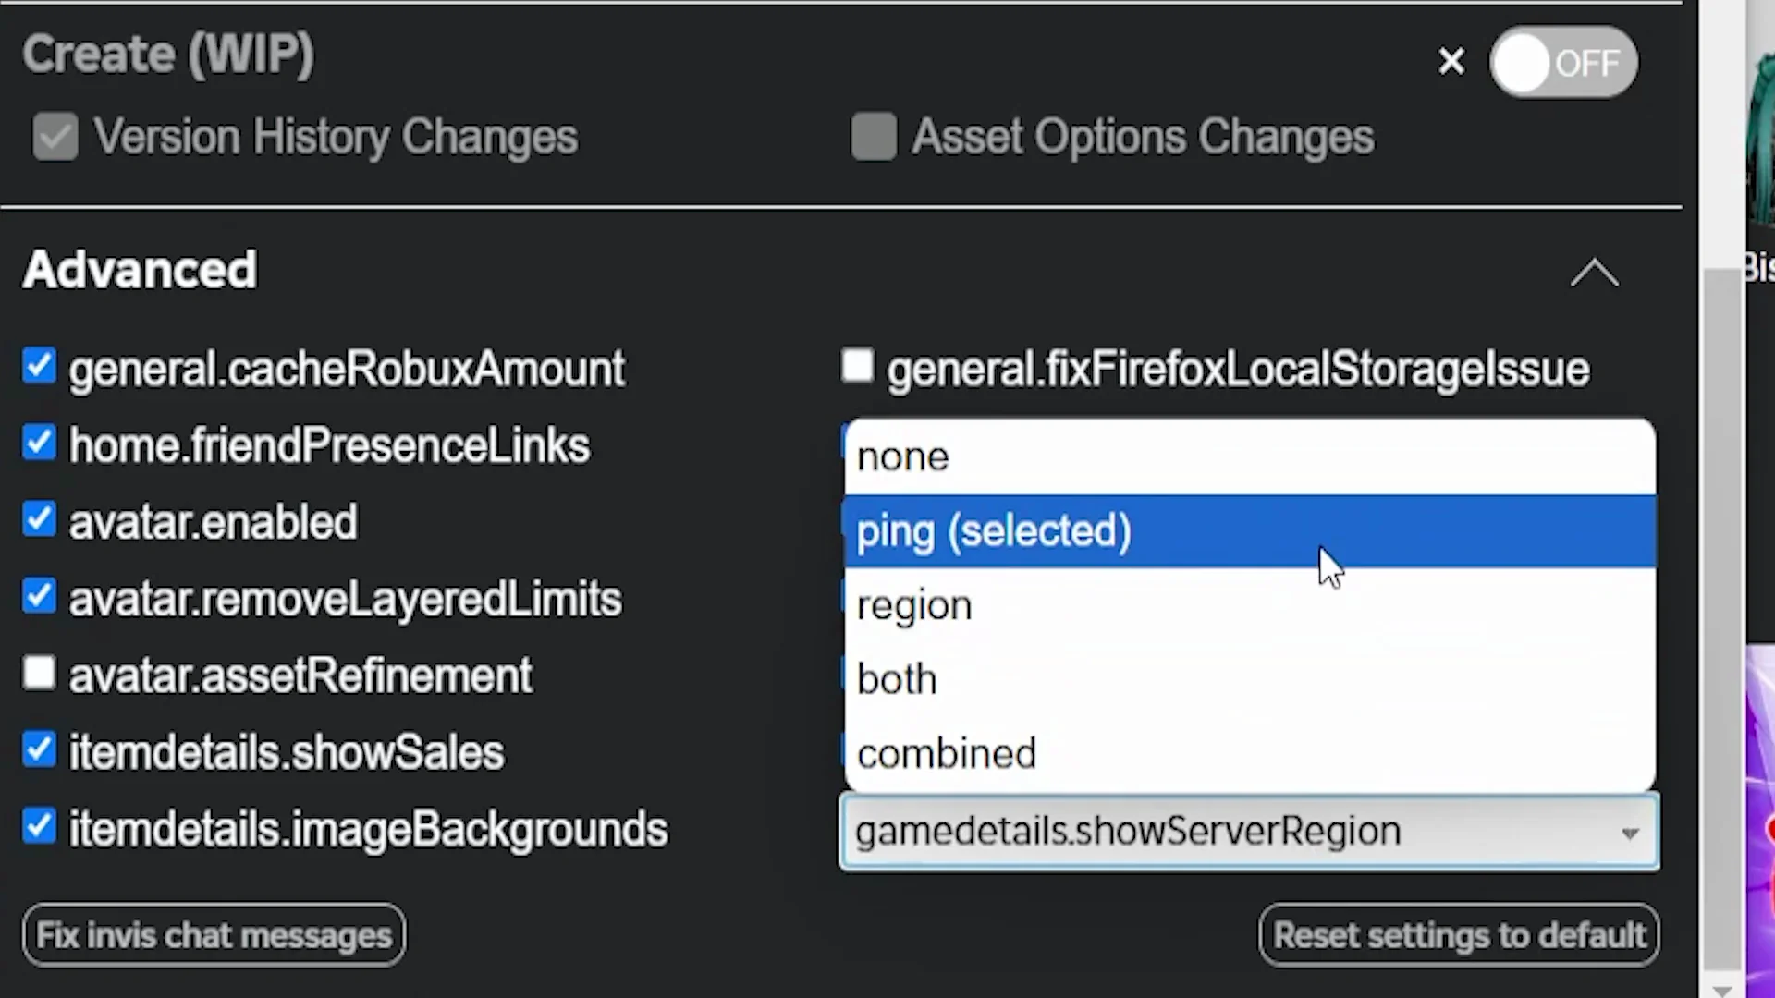Enable general.fixFirefoxLocalStorageIssue

pos(856,366)
